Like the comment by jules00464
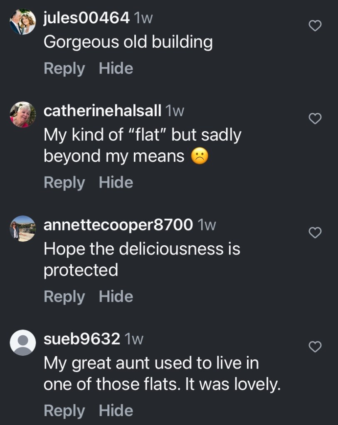This screenshot has width=338, height=425. 316,26
